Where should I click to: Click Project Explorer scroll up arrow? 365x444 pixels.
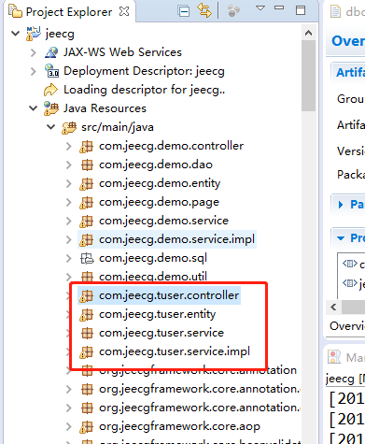pyautogui.click(x=308, y=33)
